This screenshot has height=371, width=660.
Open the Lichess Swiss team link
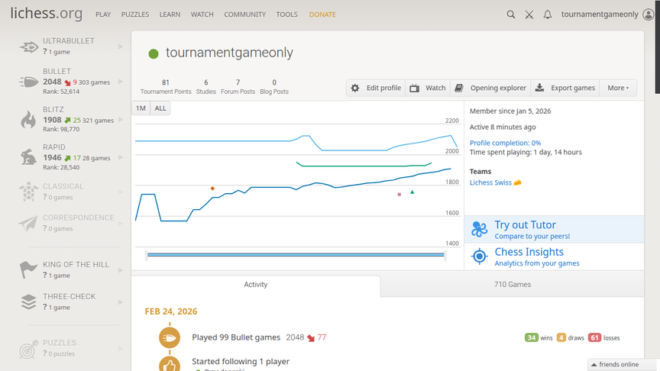(491, 182)
